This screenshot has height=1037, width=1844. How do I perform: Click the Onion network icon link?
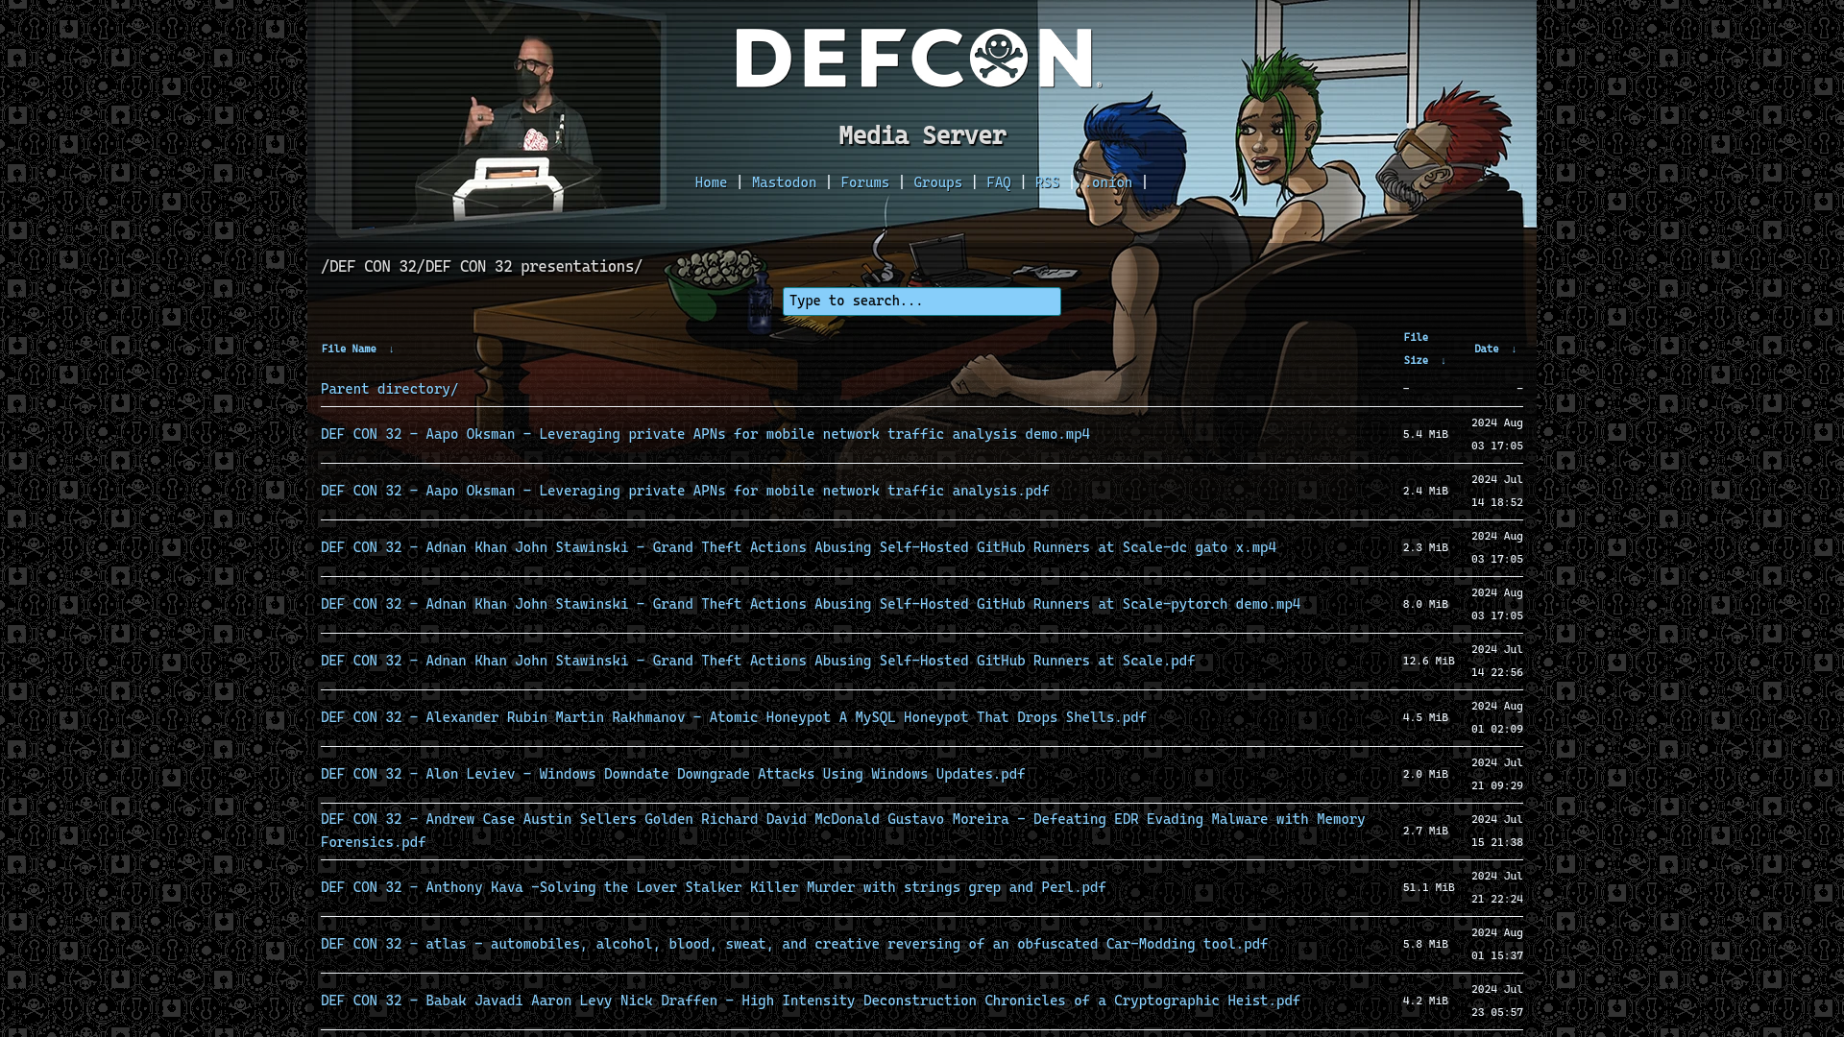[1107, 182]
